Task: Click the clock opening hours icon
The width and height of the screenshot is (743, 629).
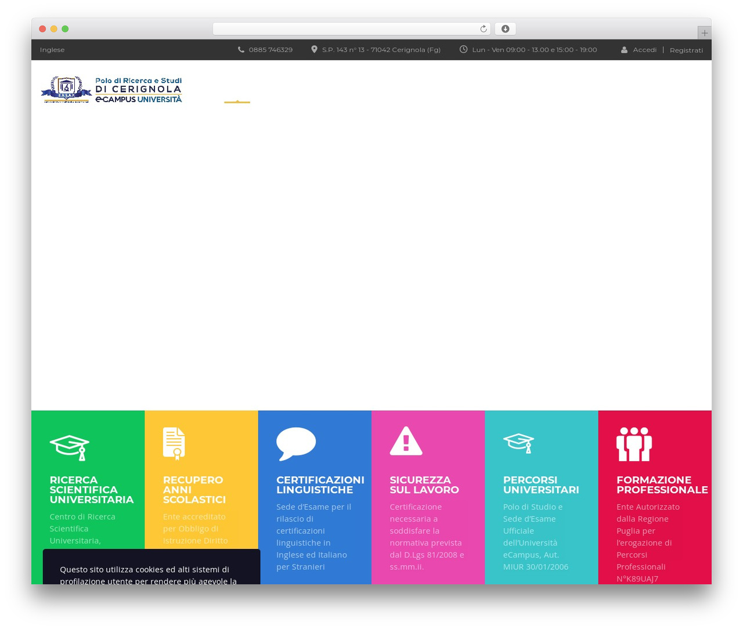Action: (463, 49)
